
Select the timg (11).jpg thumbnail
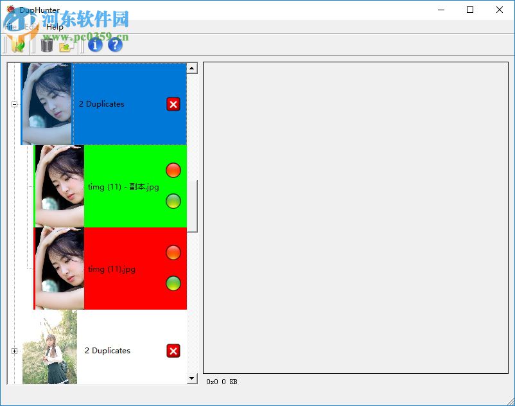tap(58, 268)
